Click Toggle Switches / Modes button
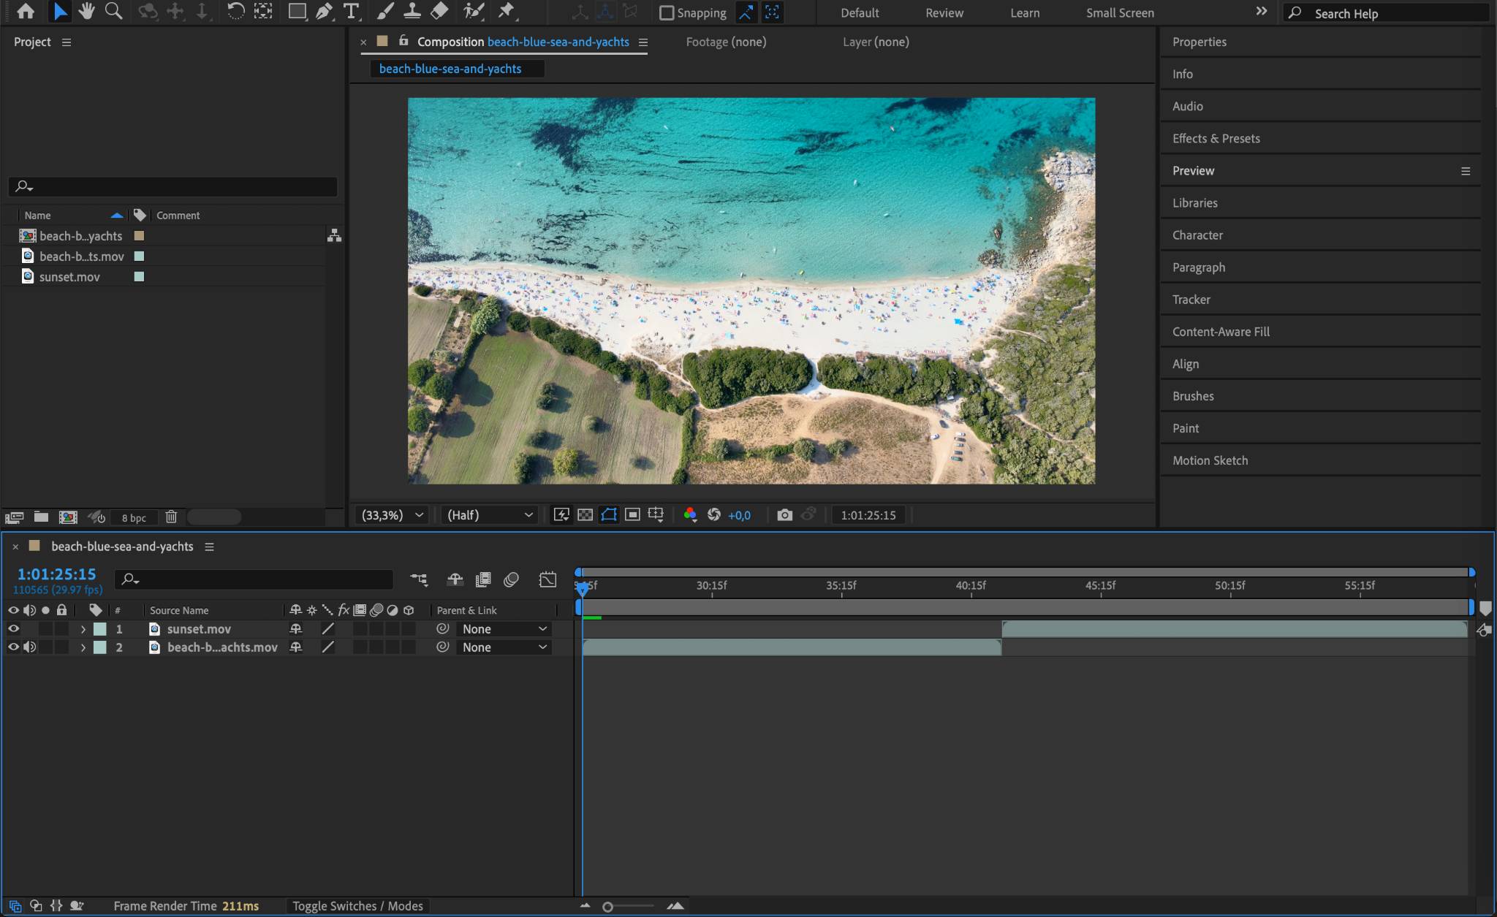This screenshot has width=1497, height=917. coord(357,906)
